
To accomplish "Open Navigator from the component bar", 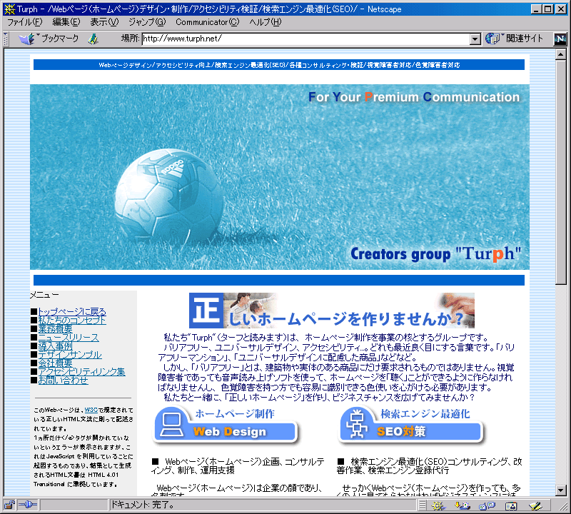I will [x=438, y=505].
